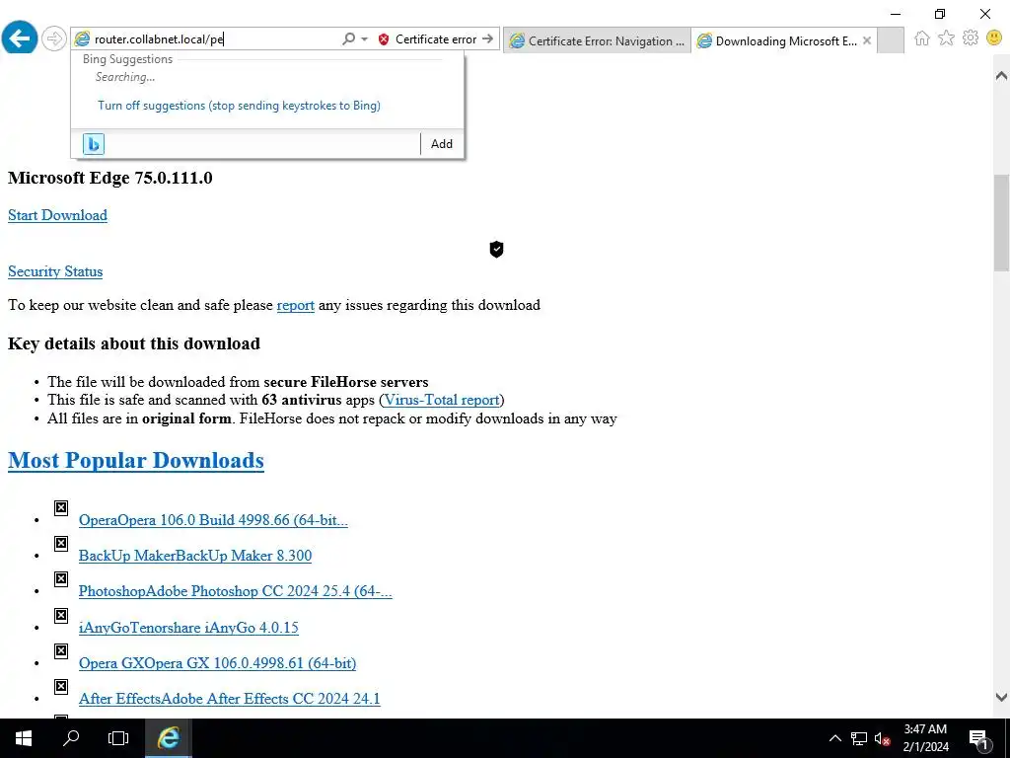Click the red Certificate error shield icon
1010x758 pixels.
384,39
